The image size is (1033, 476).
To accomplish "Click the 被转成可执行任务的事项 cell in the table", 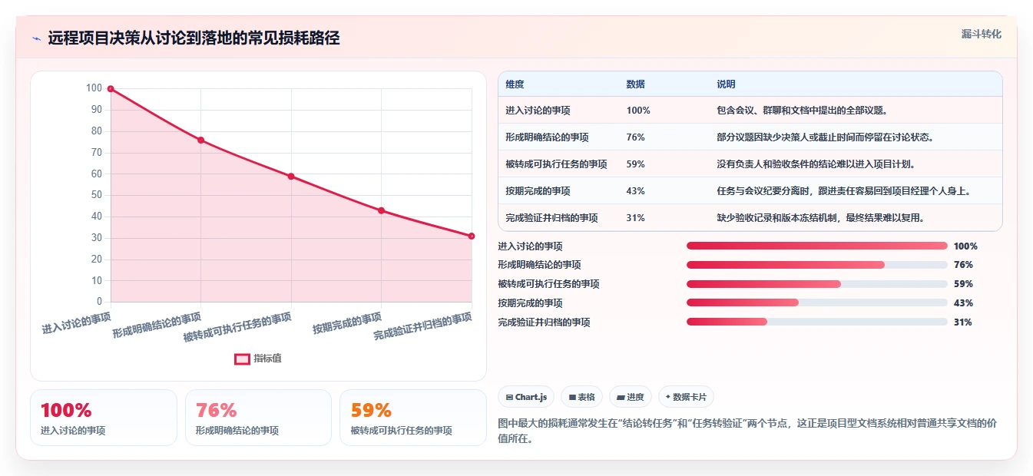I will 556,164.
